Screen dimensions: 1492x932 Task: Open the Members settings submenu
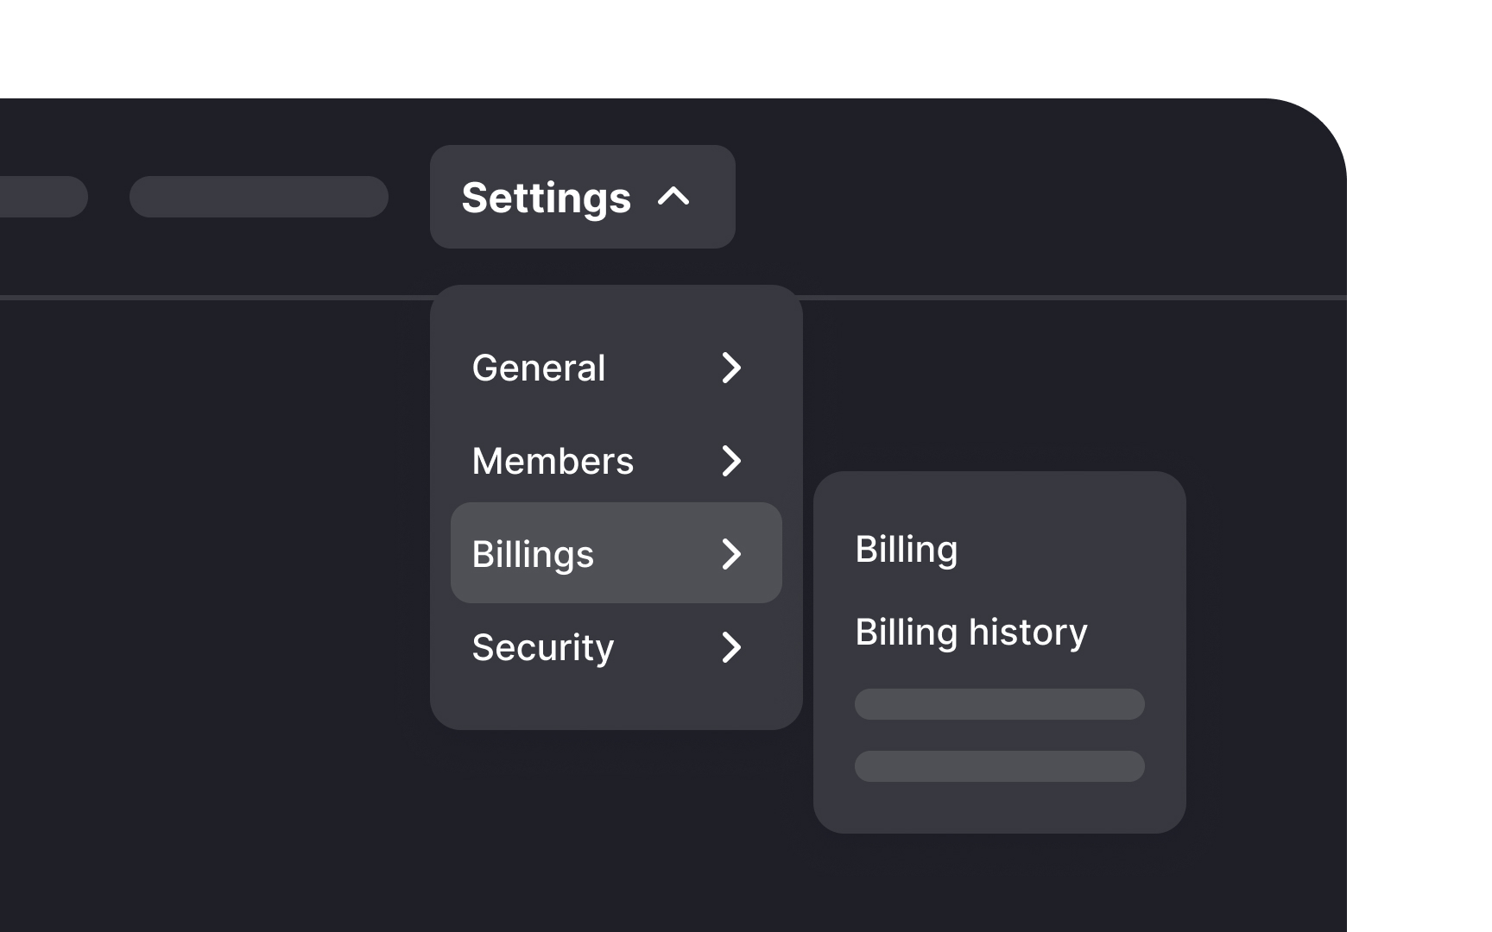tap(553, 462)
